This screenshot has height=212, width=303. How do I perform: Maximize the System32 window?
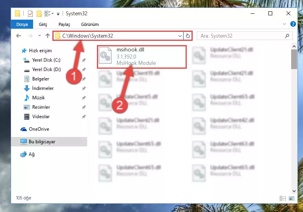pyautogui.click(x=270, y=13)
